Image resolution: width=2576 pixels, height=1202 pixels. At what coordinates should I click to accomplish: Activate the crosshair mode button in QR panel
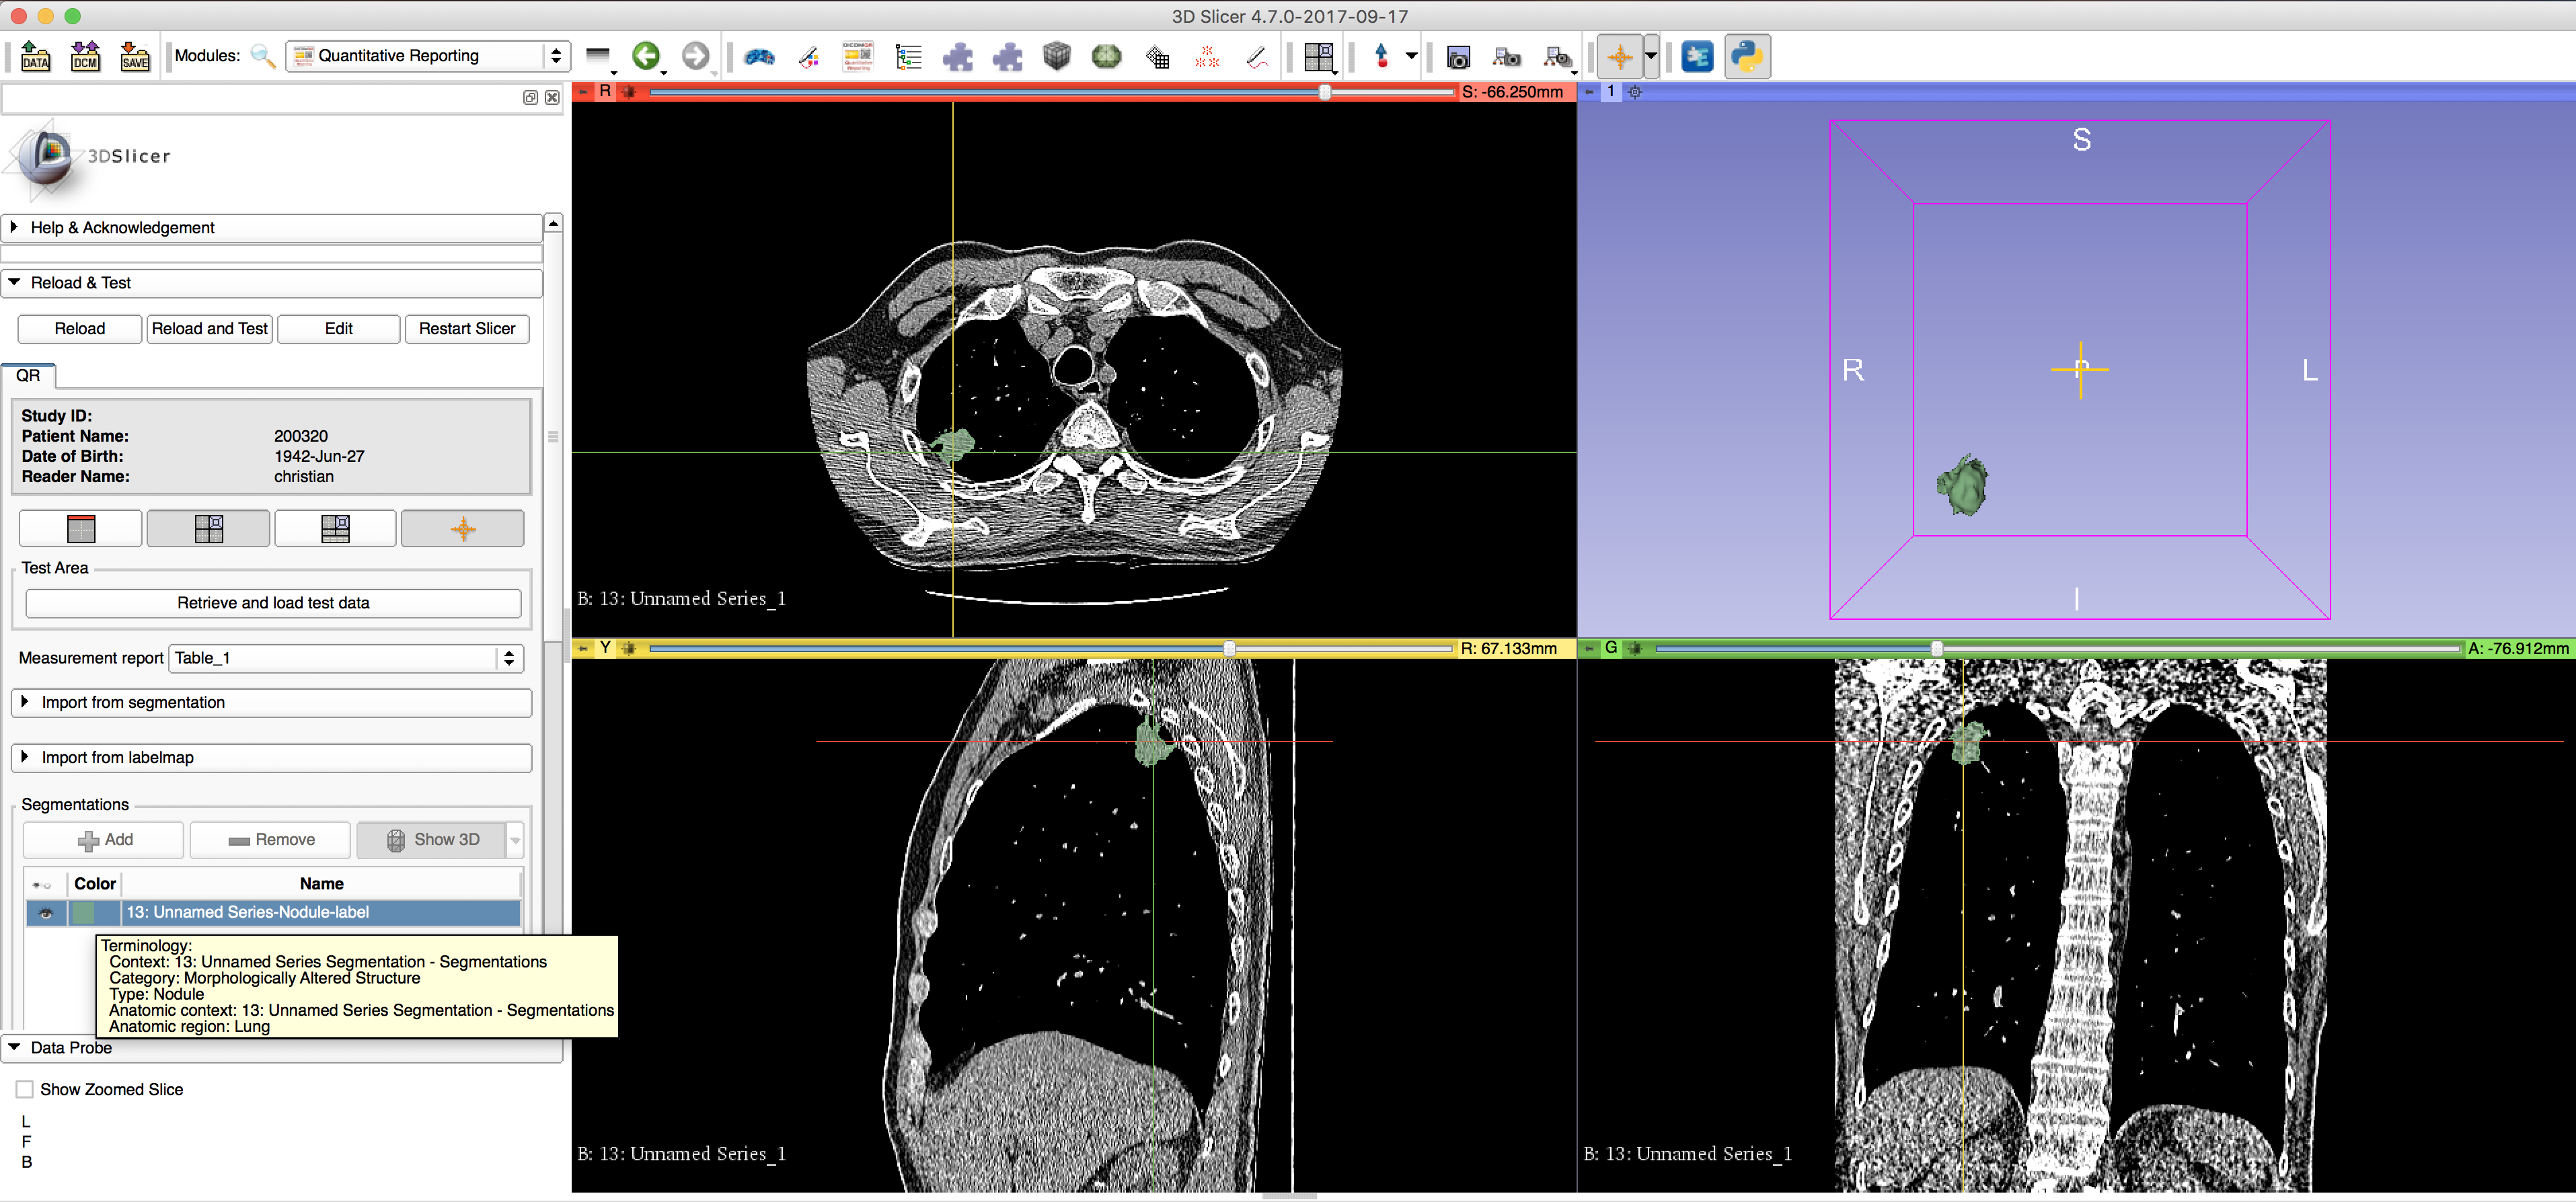(x=462, y=528)
